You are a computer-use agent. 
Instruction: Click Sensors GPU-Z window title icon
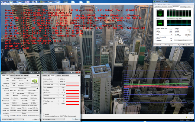pos(43,73)
